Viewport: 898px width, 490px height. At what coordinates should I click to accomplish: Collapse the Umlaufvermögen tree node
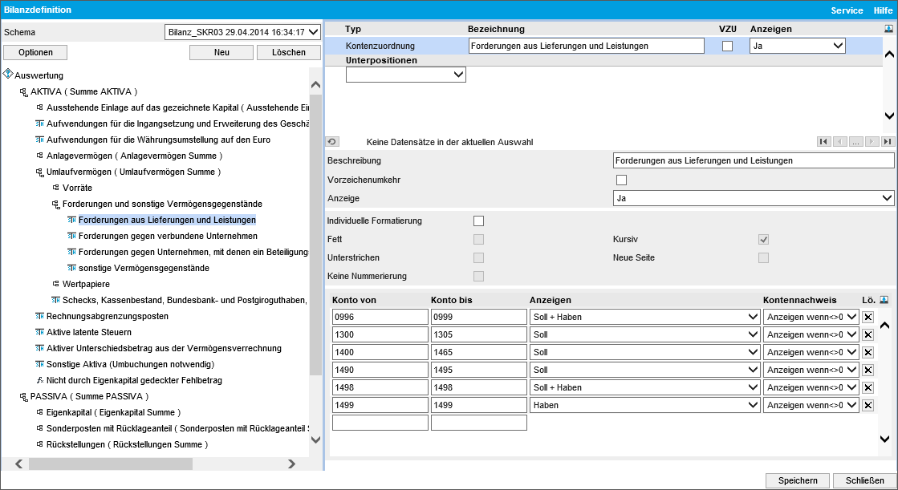39,172
